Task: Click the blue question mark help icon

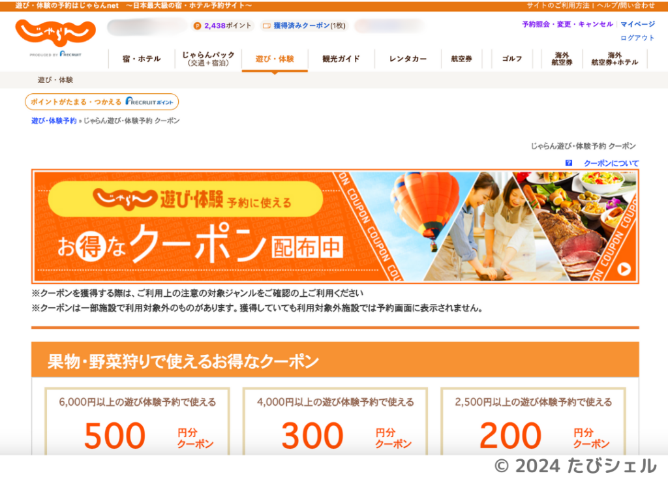Action: tap(569, 163)
